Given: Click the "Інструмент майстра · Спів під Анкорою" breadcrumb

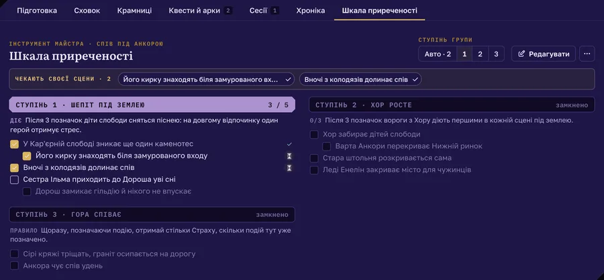Looking at the screenshot, I should [x=87, y=44].
